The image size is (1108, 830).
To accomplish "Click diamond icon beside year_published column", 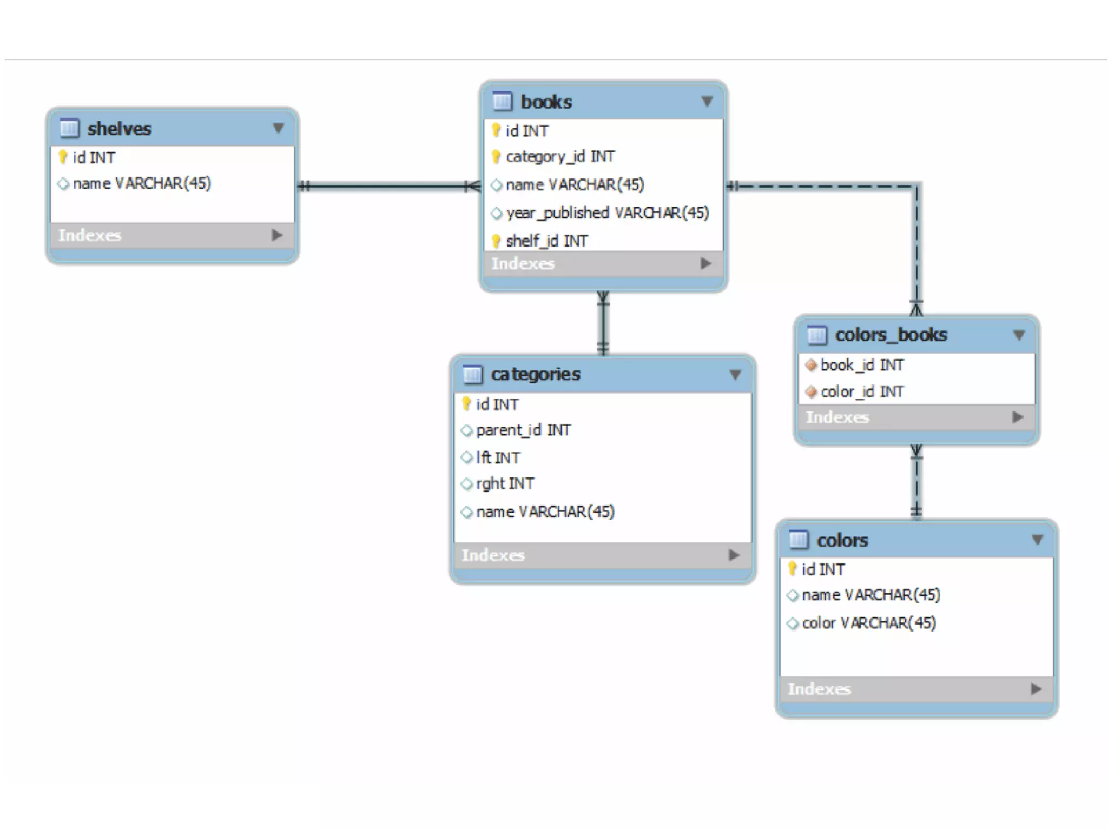I will (496, 214).
